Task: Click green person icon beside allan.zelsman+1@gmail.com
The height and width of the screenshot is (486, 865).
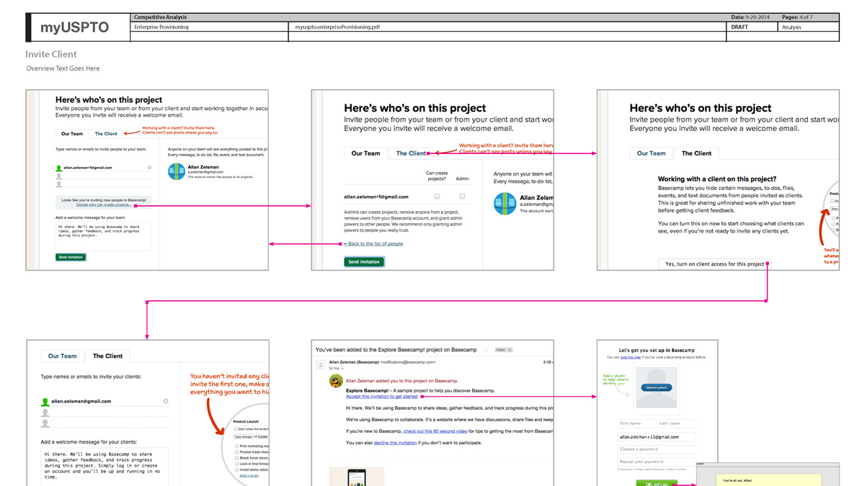Action: tap(59, 168)
